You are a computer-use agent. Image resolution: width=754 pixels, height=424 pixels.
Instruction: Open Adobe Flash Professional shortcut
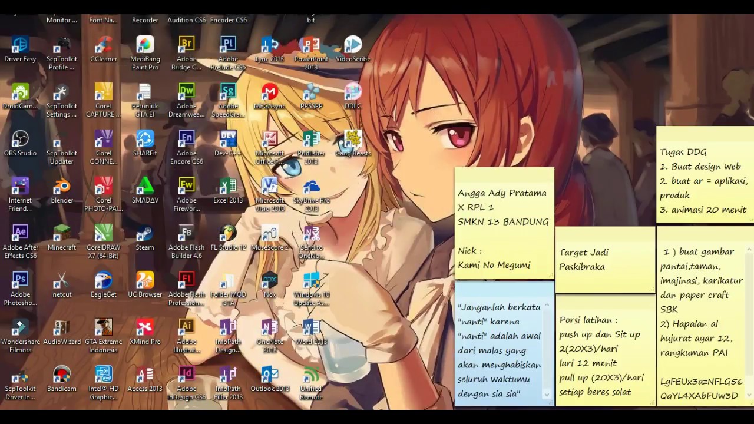click(x=186, y=289)
